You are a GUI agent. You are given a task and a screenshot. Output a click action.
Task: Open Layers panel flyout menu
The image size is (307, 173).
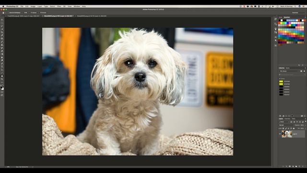pos(305,119)
